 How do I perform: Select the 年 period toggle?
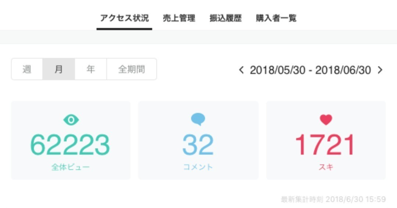tap(91, 69)
